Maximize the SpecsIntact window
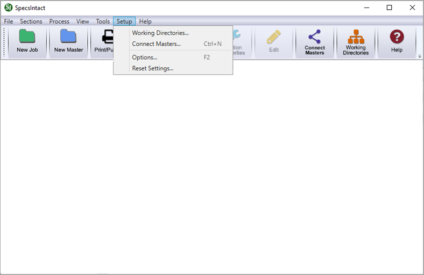Viewport: 424px width, 275px height. pyautogui.click(x=390, y=8)
